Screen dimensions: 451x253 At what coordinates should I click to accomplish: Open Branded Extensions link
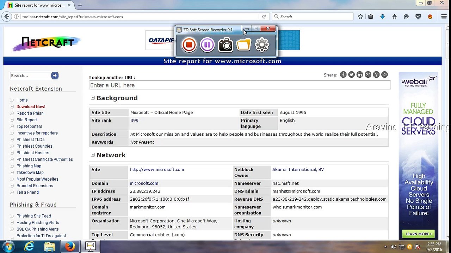pyautogui.click(x=35, y=186)
